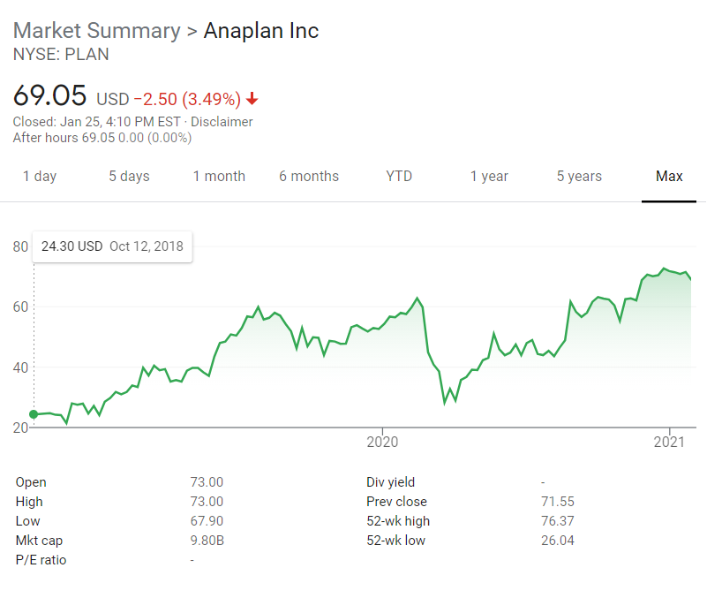This screenshot has width=722, height=598.
Task: Click the 24.30 USD tooltip box
Action: (112, 246)
